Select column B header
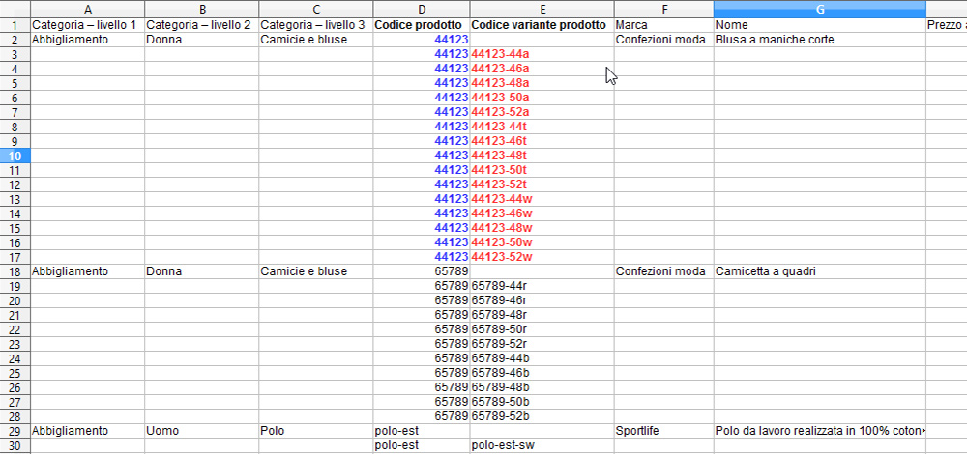 [x=202, y=10]
